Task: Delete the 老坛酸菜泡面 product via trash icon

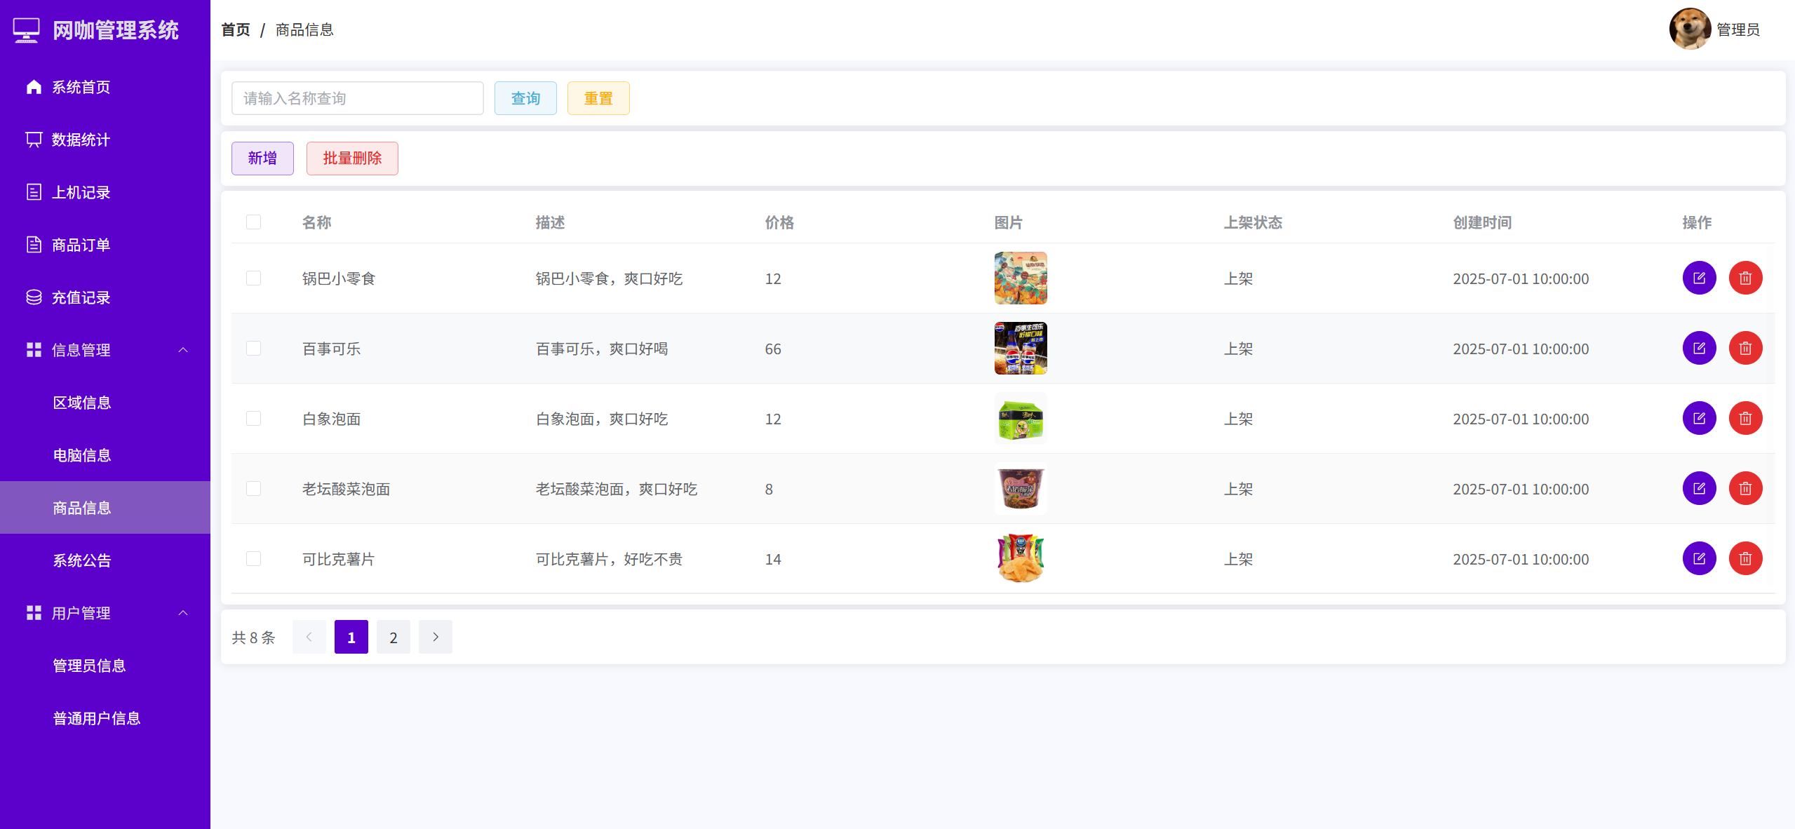Action: (1744, 489)
